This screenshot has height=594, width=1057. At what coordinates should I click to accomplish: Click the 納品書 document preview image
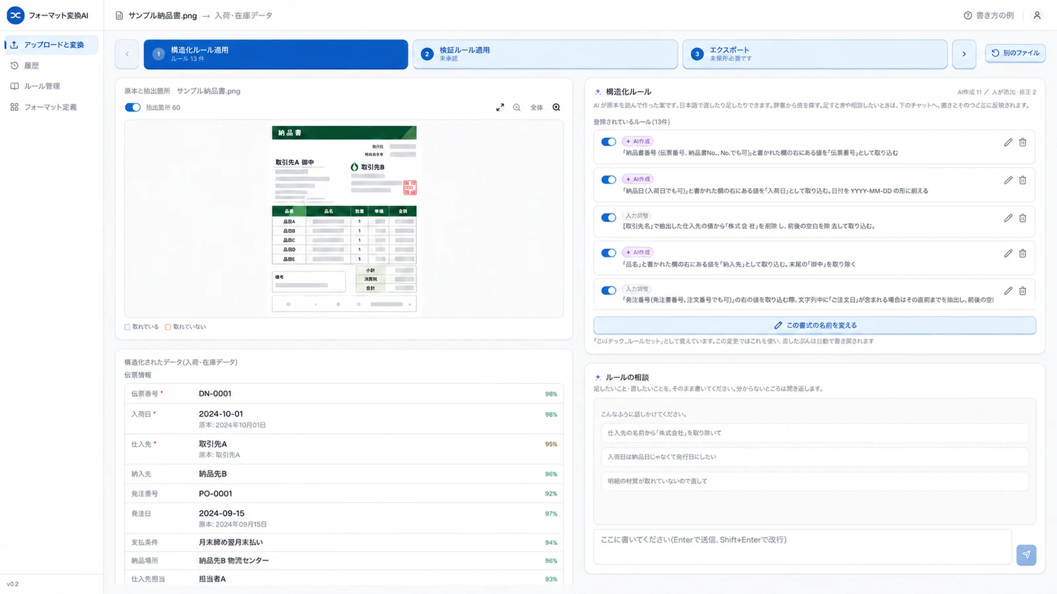tap(344, 218)
